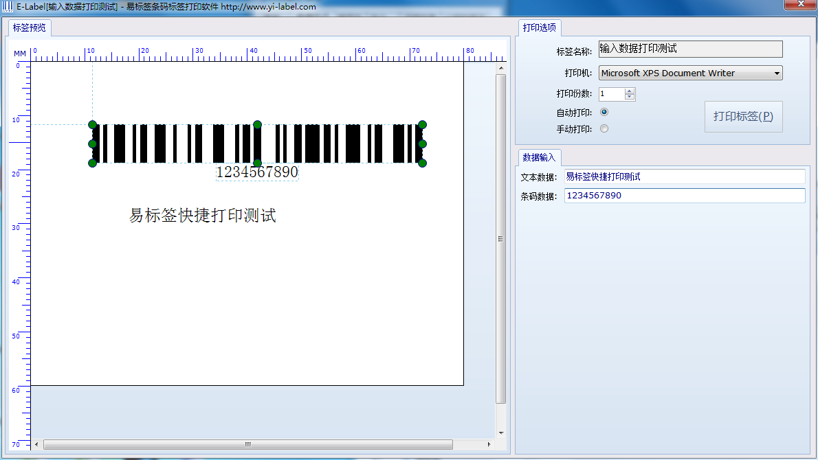This screenshot has height=460, width=818.
Task: Click the label text 易标签快捷打印测试
Action: (202, 215)
